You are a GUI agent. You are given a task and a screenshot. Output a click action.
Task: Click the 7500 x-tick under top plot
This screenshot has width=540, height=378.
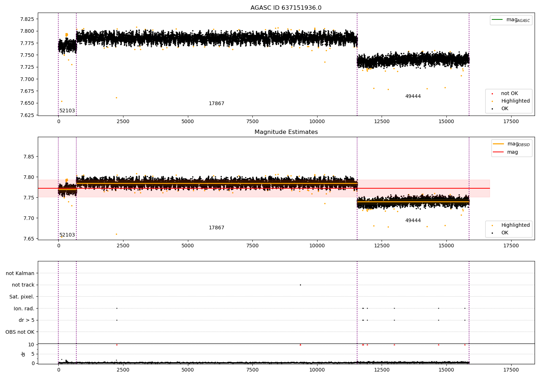tap(252, 122)
